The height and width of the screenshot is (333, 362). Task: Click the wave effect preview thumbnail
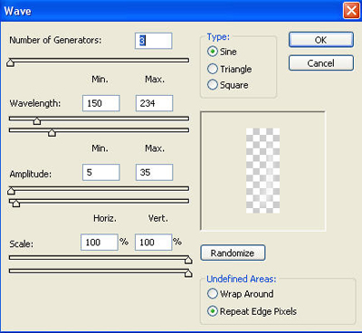click(x=262, y=171)
